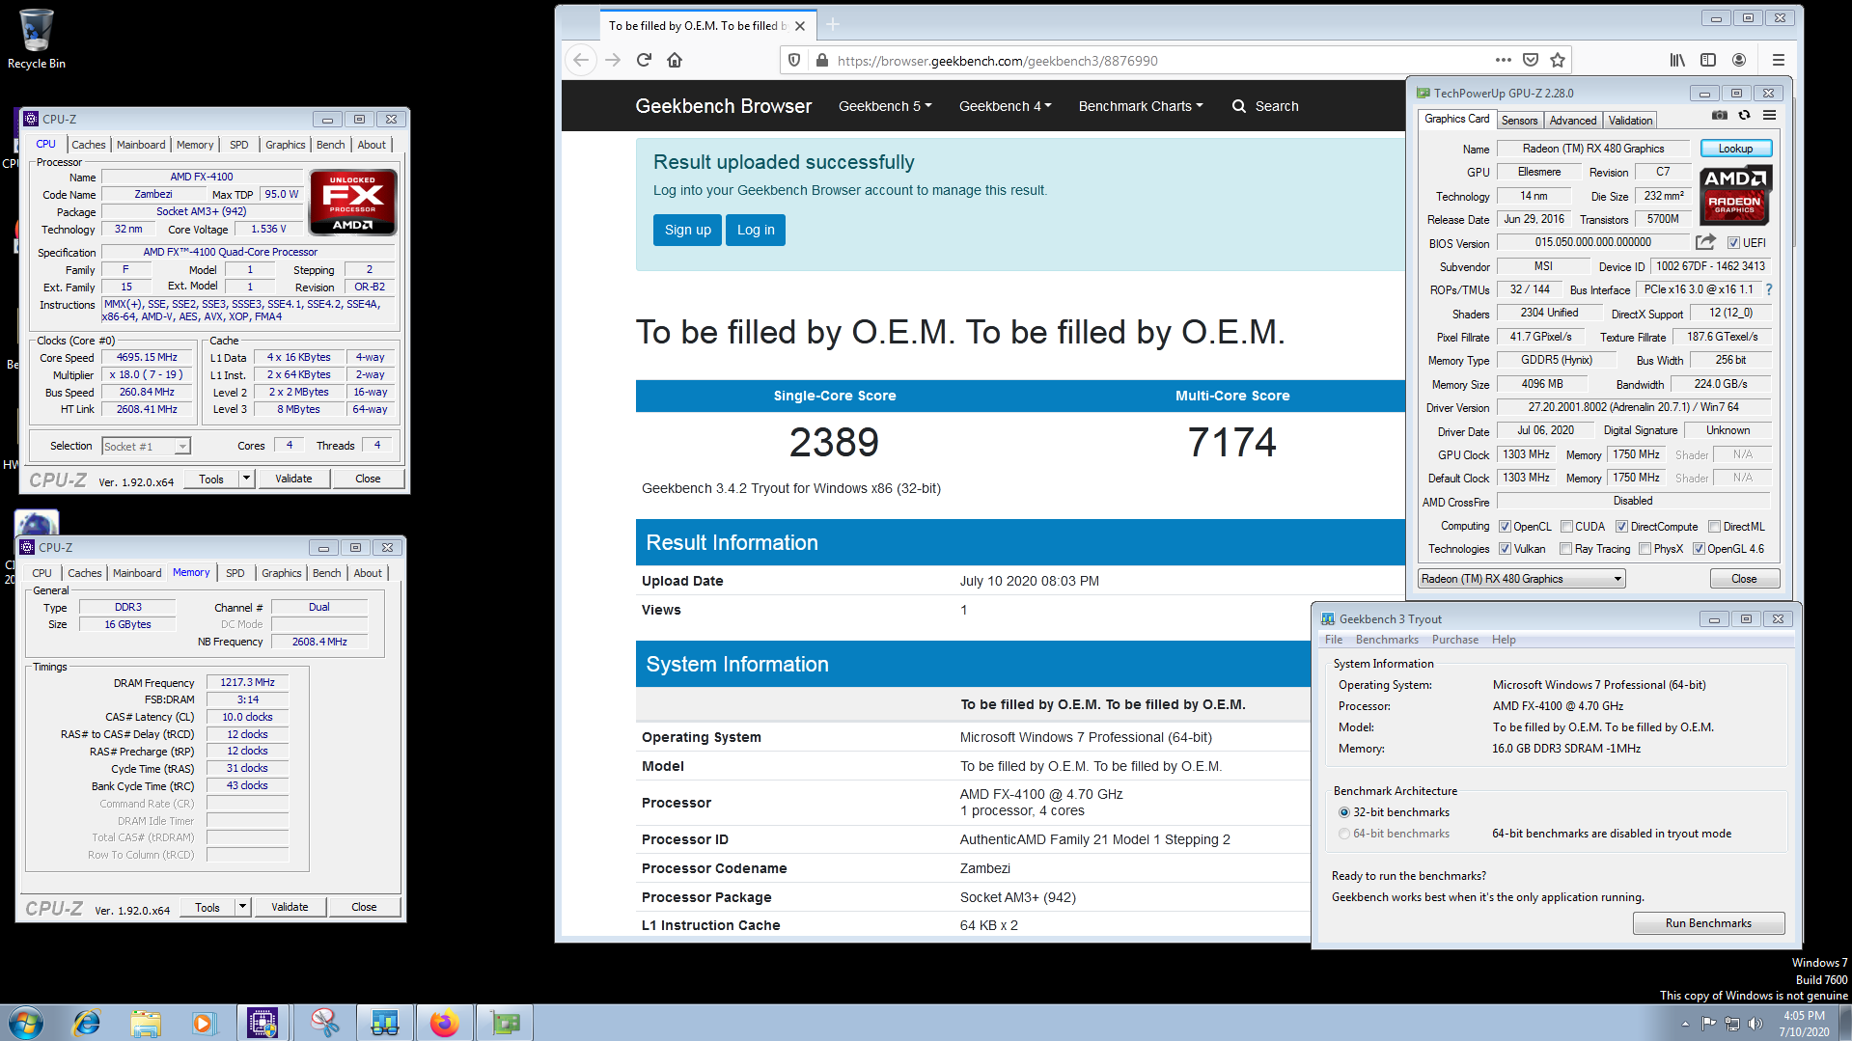Close the Geekbench result tab

point(800,26)
